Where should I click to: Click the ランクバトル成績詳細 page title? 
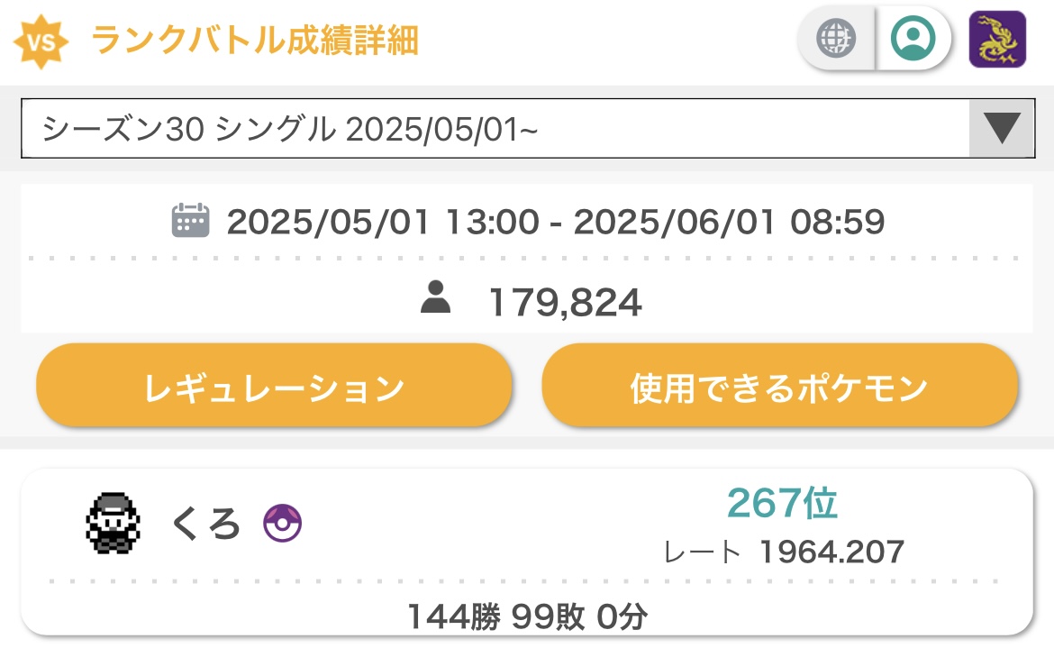point(255,41)
